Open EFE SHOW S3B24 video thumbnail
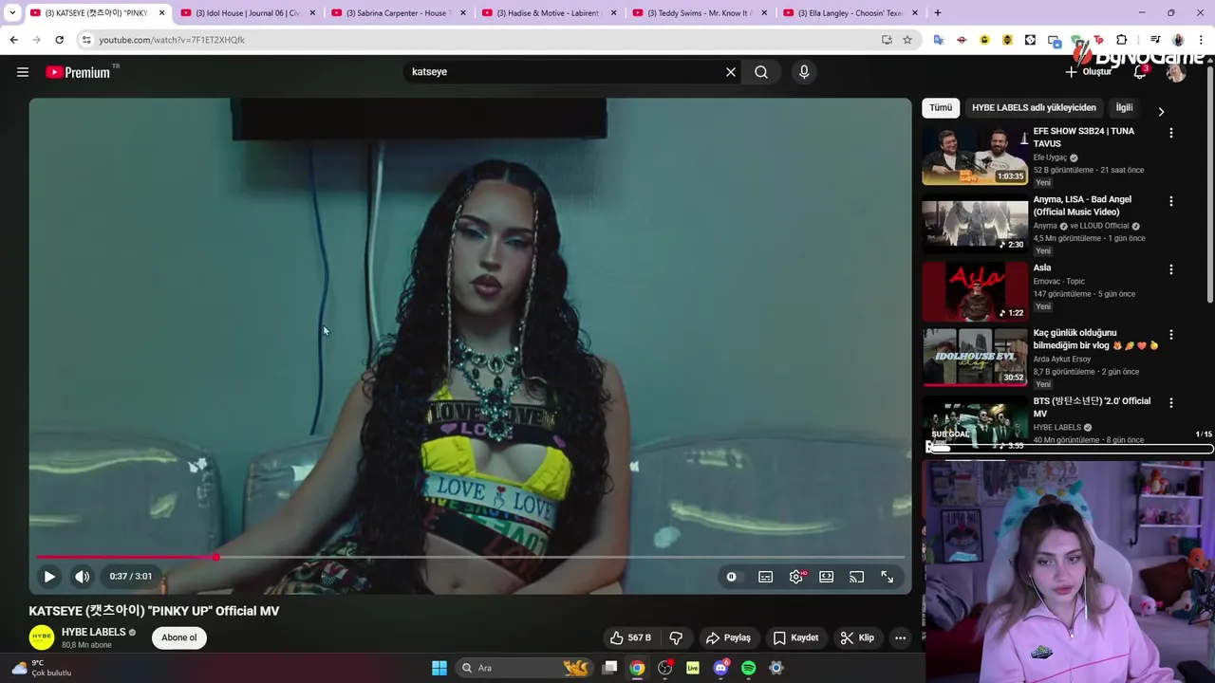This screenshot has height=683, width=1215. pyautogui.click(x=975, y=155)
